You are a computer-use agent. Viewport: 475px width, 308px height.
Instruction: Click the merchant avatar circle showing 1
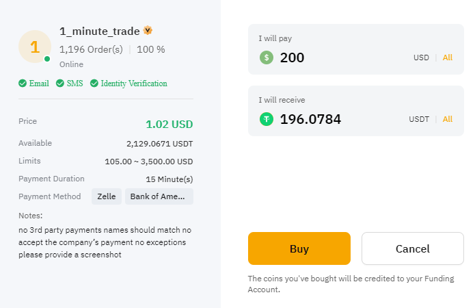coord(35,47)
